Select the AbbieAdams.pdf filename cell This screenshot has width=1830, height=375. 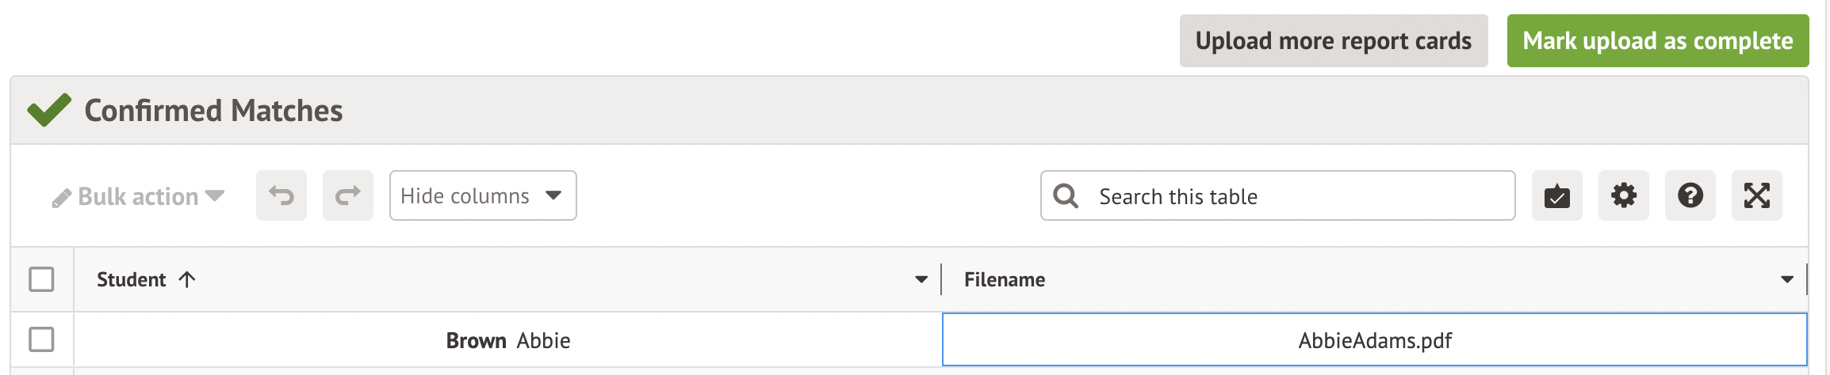[1374, 340]
